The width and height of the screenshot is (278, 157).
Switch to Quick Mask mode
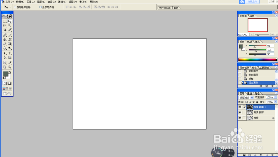point(9,83)
